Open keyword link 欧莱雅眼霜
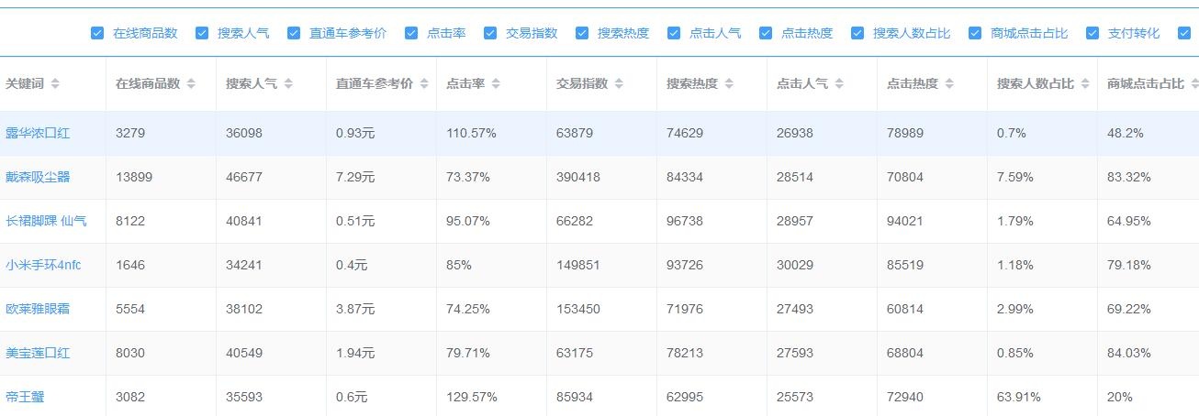1199x416 pixels. pos(38,309)
